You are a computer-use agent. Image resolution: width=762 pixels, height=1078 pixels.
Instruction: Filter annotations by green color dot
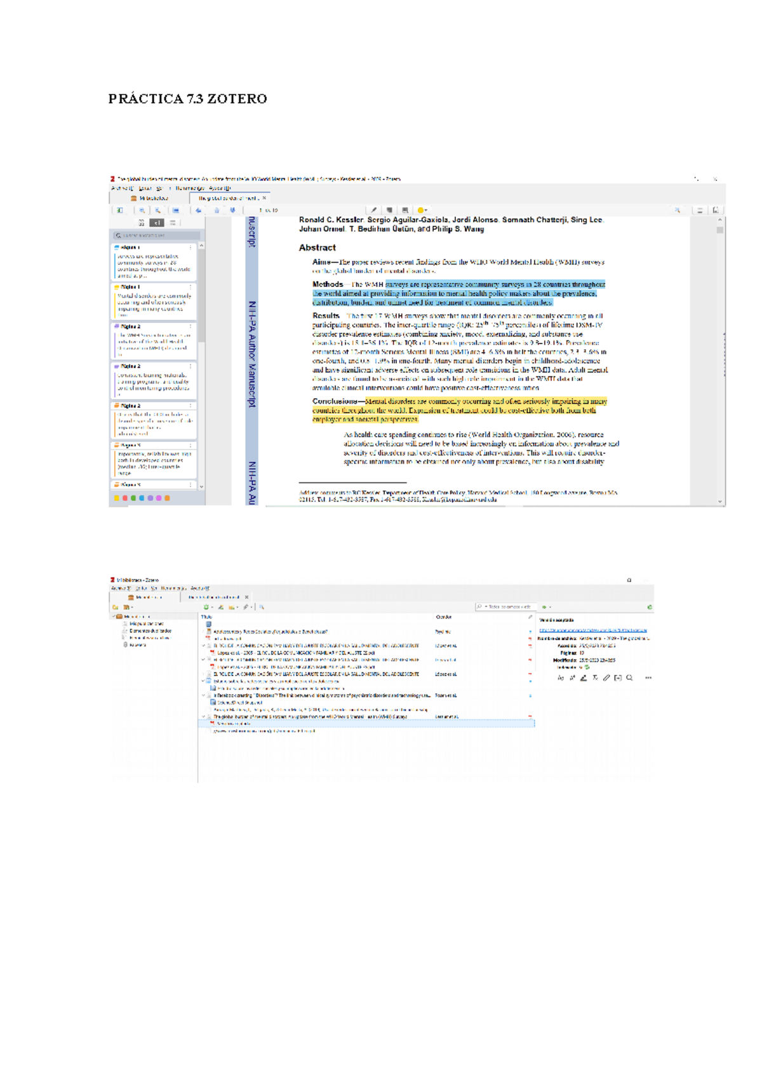133,498
